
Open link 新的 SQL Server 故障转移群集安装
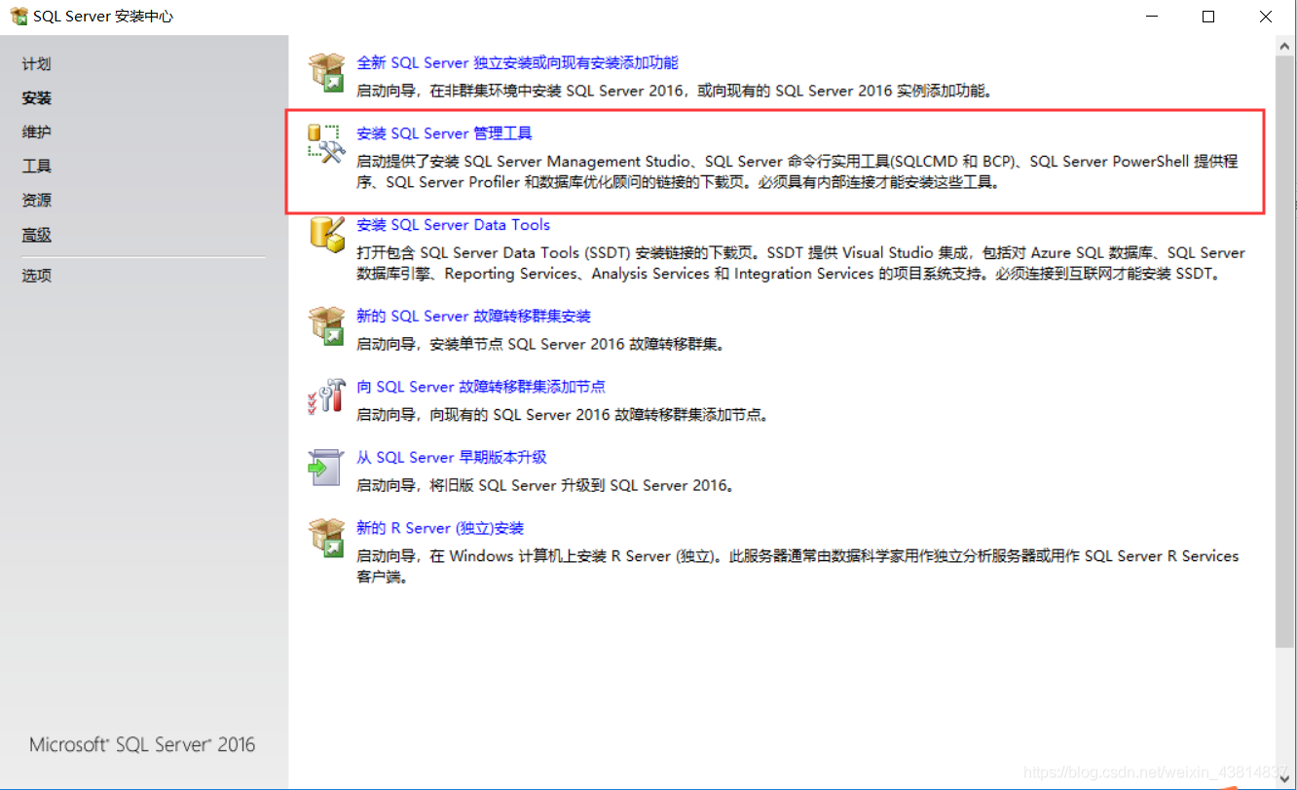tap(473, 317)
